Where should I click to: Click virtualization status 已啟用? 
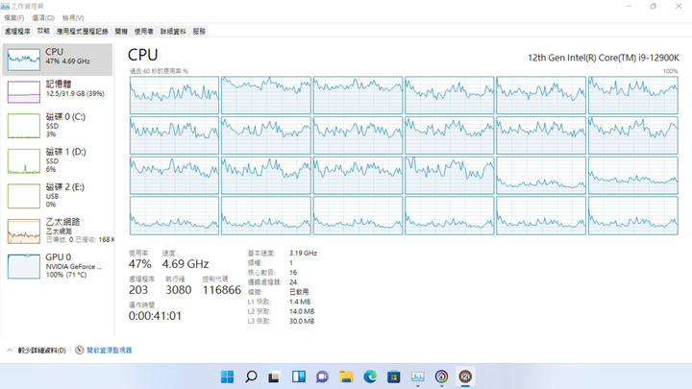click(299, 292)
